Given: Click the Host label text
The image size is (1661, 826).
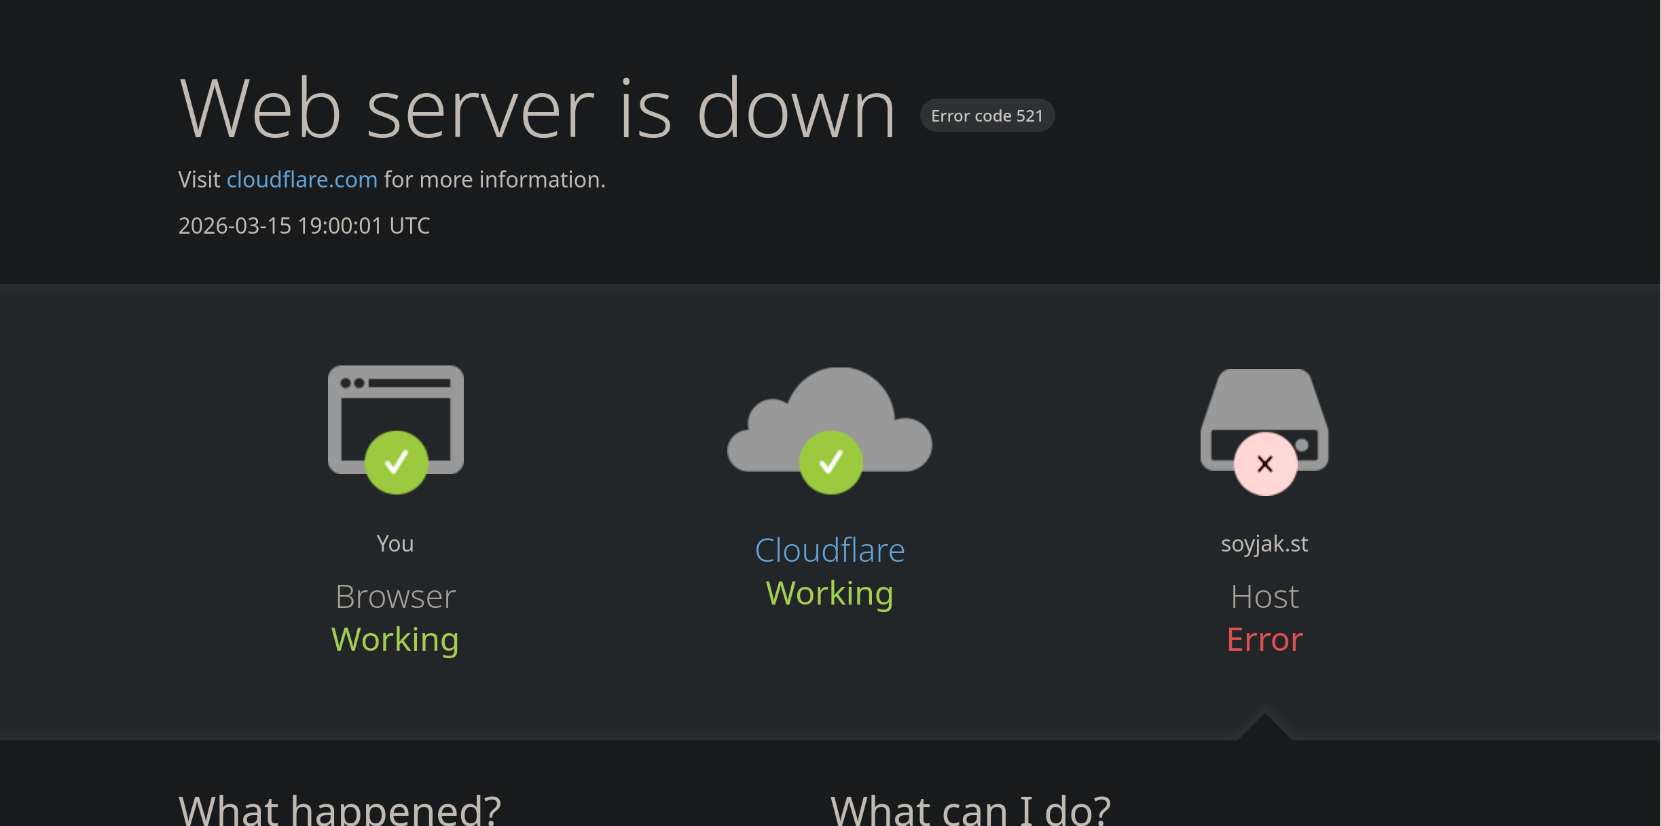Looking at the screenshot, I should (1264, 596).
